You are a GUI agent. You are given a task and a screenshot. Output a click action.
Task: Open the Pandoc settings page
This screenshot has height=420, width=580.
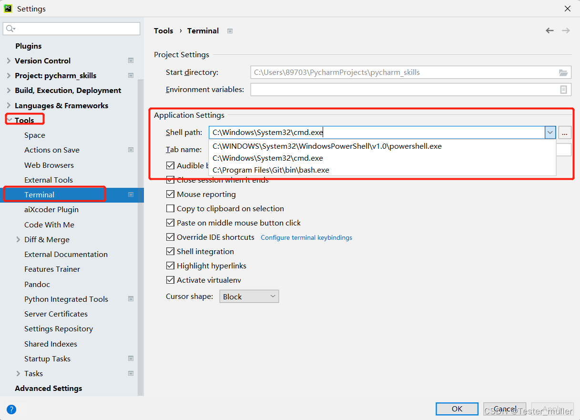[x=37, y=284]
